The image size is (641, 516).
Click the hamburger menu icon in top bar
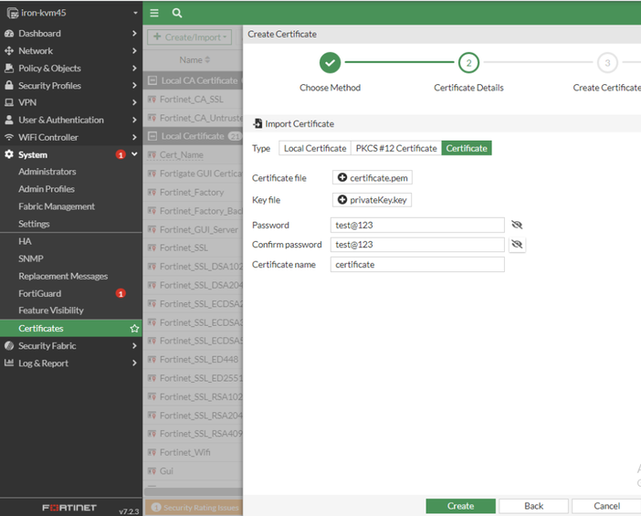tap(154, 13)
